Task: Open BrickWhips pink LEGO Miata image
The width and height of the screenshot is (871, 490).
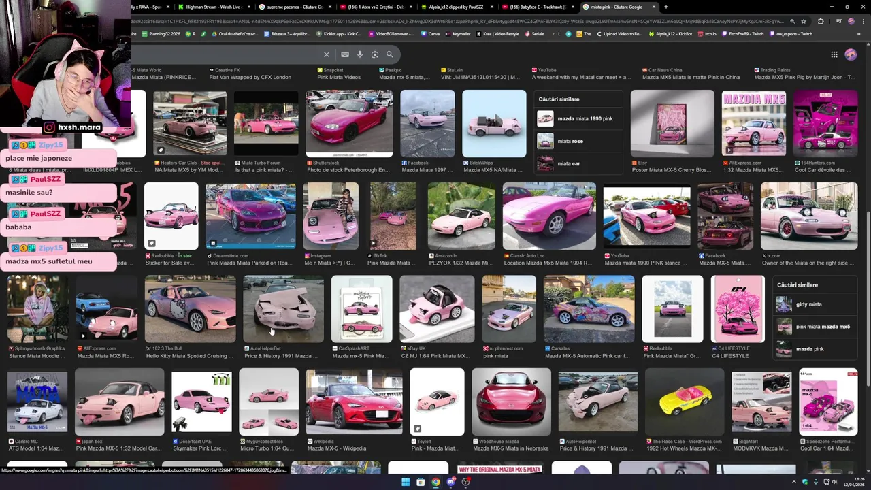Action: click(494, 123)
